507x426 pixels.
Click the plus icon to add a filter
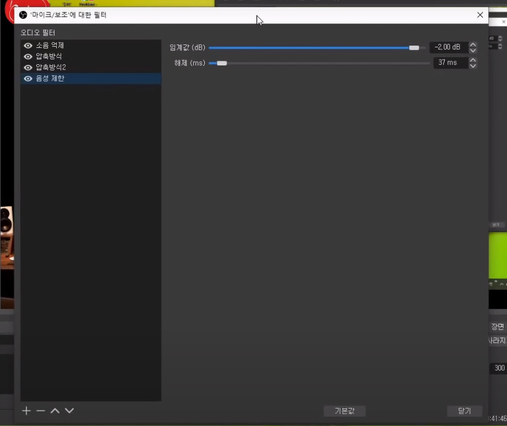(26, 411)
